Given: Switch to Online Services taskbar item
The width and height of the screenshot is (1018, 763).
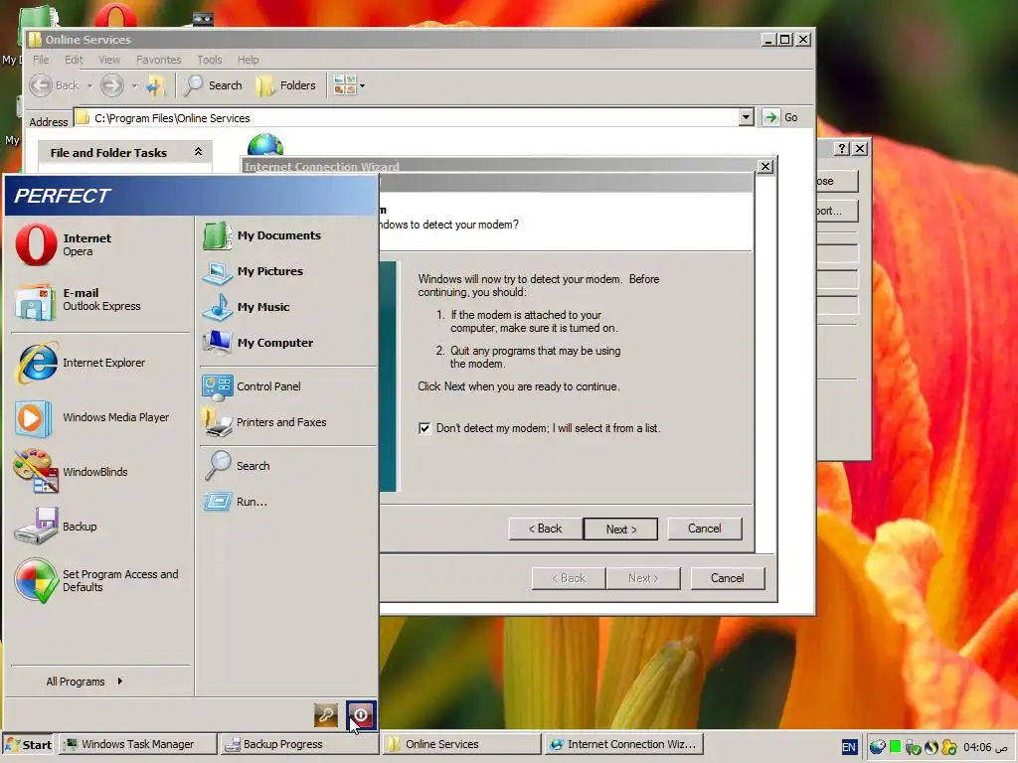Looking at the screenshot, I should click(461, 744).
